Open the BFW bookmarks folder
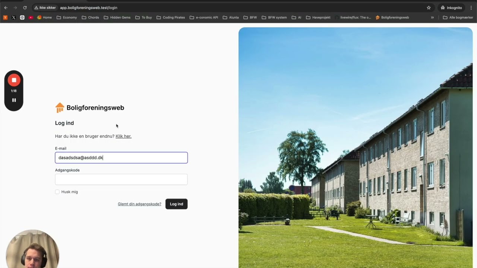This screenshot has width=477, height=268. pyautogui.click(x=250, y=17)
